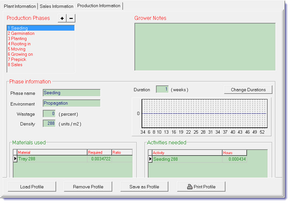Screen dimensions: 290x203
Task: Select the Seeding 288 activity cell
Action: tap(187, 159)
